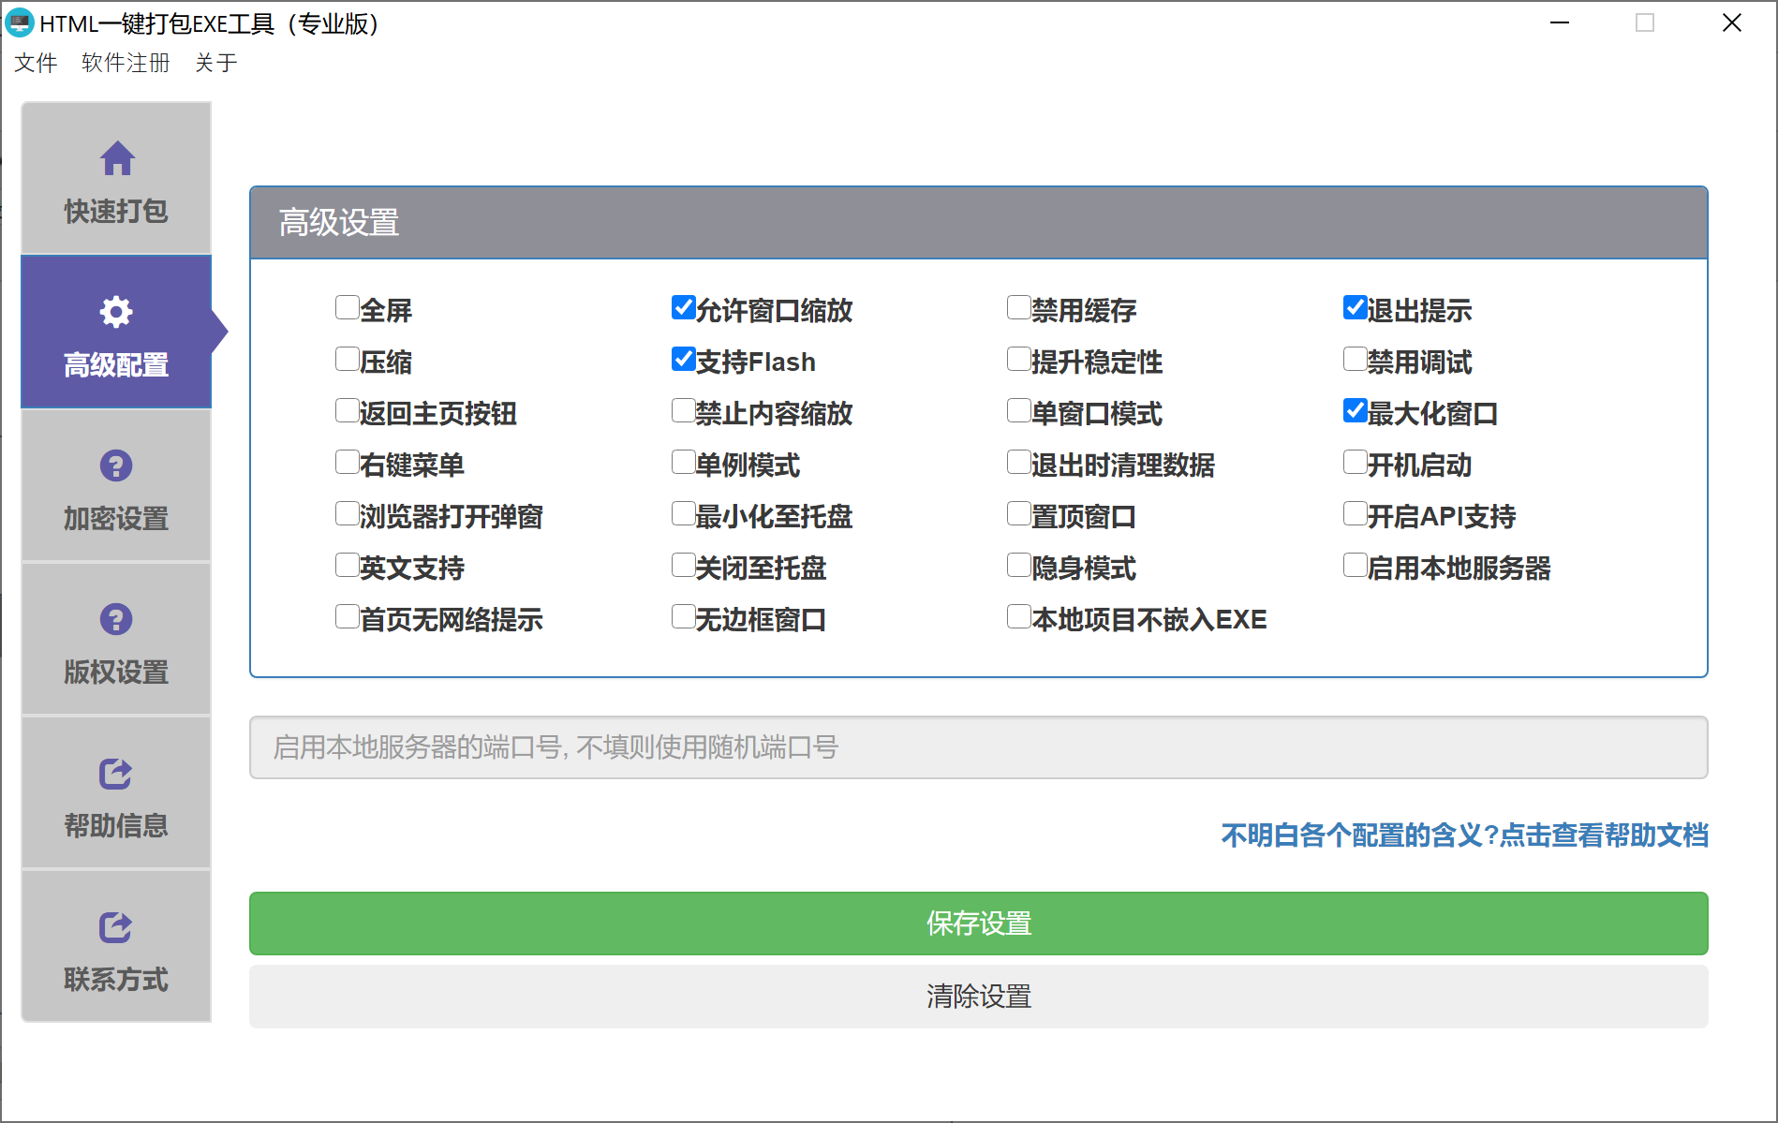Check 本地项目不嵌入EXE option

coord(1019,616)
